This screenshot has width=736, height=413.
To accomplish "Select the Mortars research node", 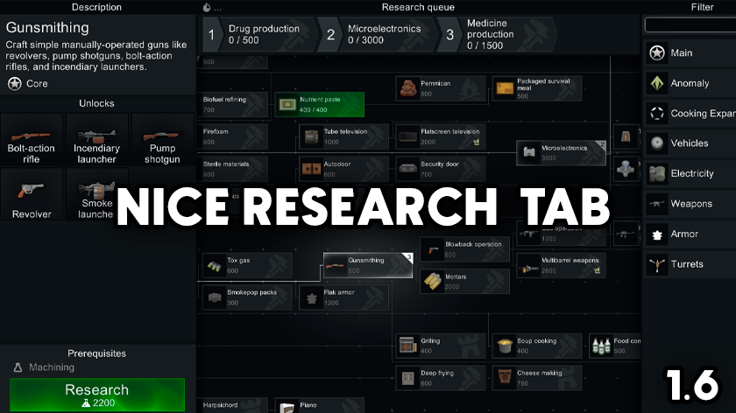I will 464,281.
